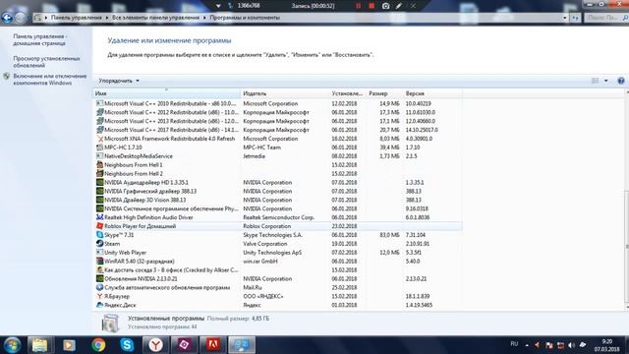Open the Упорядочить dropdown menu

(119, 81)
